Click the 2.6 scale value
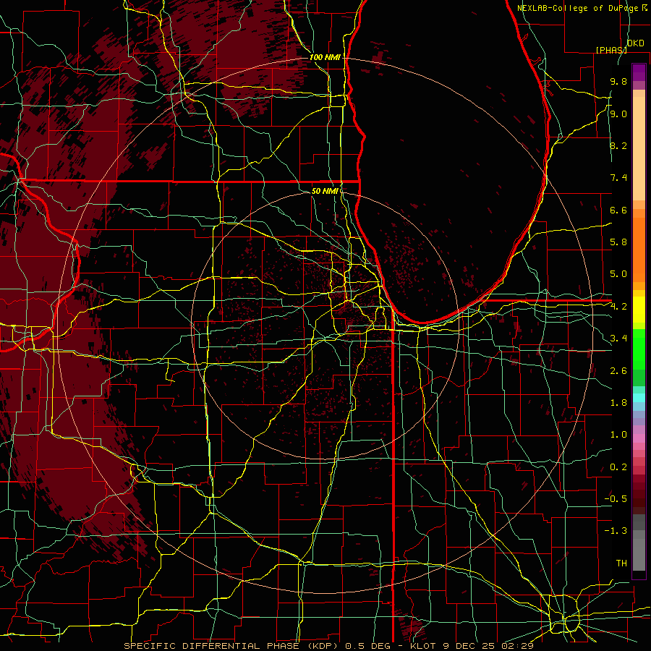651x651 pixels. click(x=618, y=371)
